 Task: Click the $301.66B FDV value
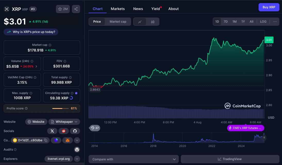(62, 66)
